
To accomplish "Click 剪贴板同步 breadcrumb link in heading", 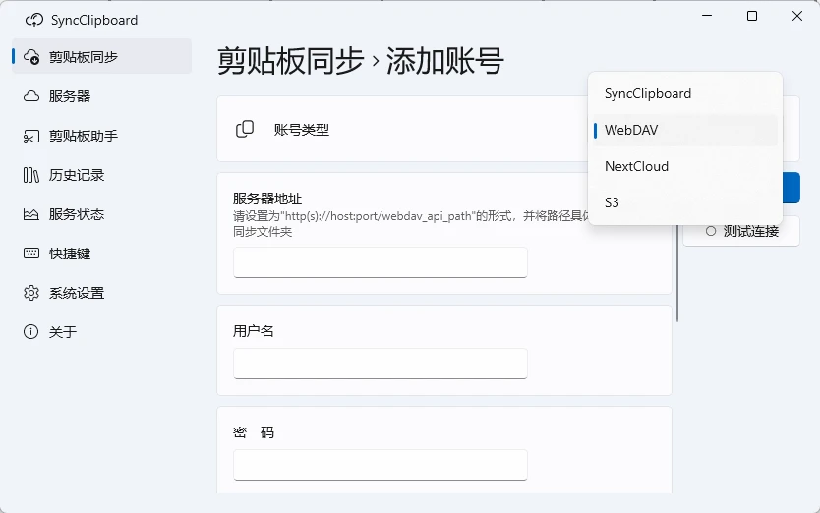I will pyautogui.click(x=290, y=61).
